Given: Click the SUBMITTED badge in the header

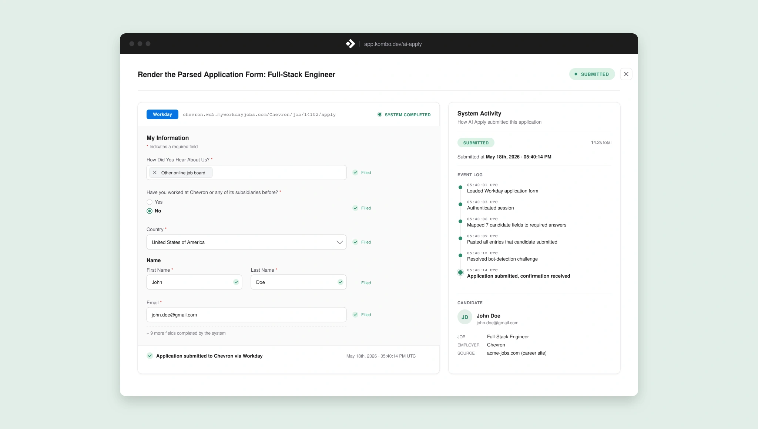Looking at the screenshot, I should 592,74.
